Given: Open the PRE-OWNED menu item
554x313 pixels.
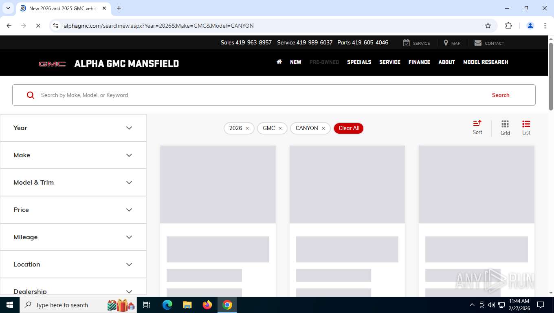Looking at the screenshot, I should pyautogui.click(x=324, y=62).
